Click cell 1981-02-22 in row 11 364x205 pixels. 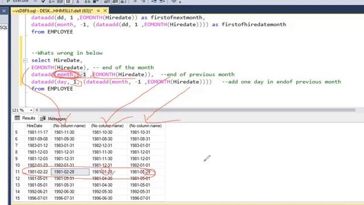click(x=38, y=172)
